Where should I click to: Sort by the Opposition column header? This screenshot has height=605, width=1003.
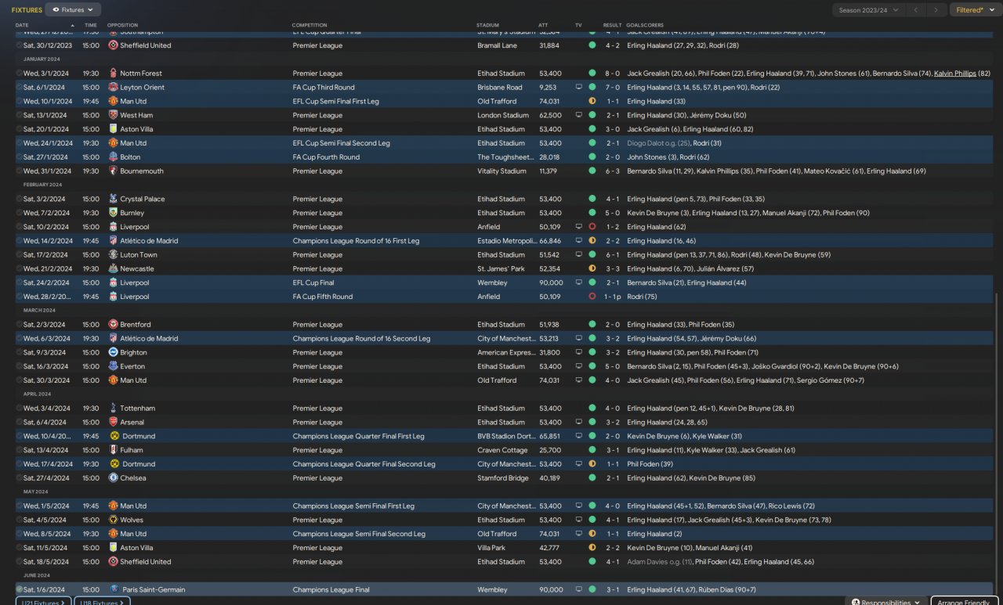click(122, 25)
